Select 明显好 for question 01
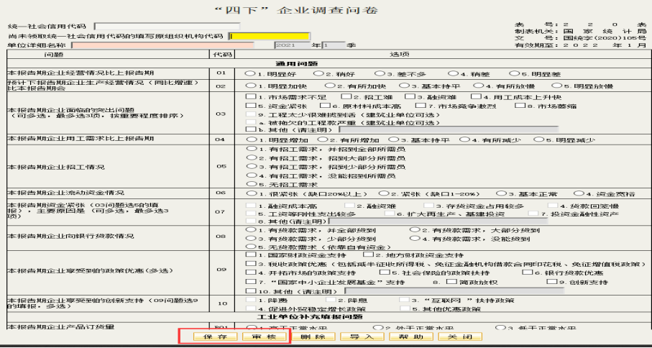Screen dimensions: 652x348 coord(249,73)
